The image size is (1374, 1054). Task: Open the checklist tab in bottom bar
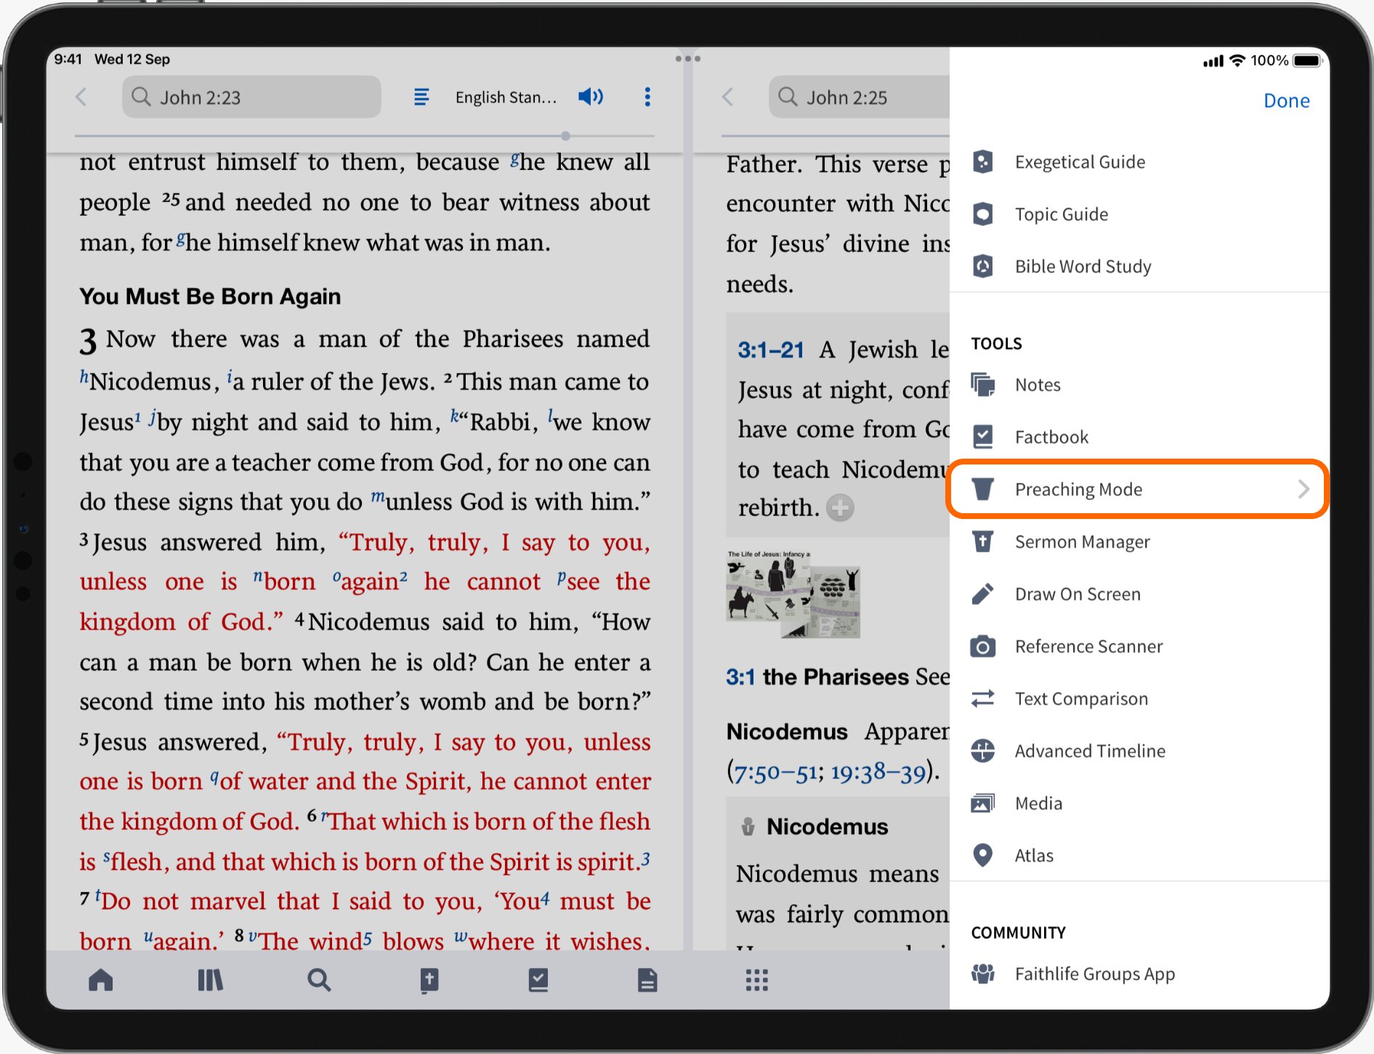click(x=538, y=980)
